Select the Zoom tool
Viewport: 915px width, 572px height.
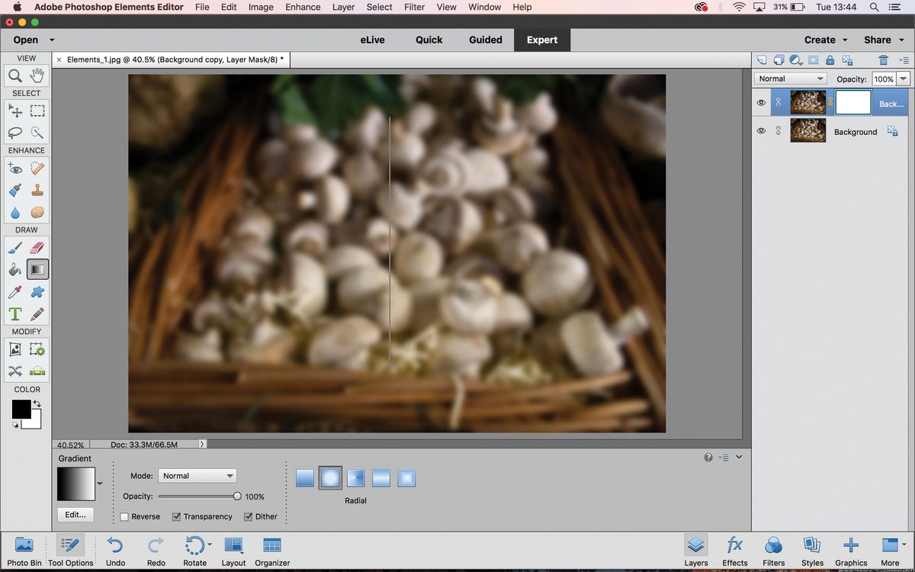pyautogui.click(x=15, y=76)
